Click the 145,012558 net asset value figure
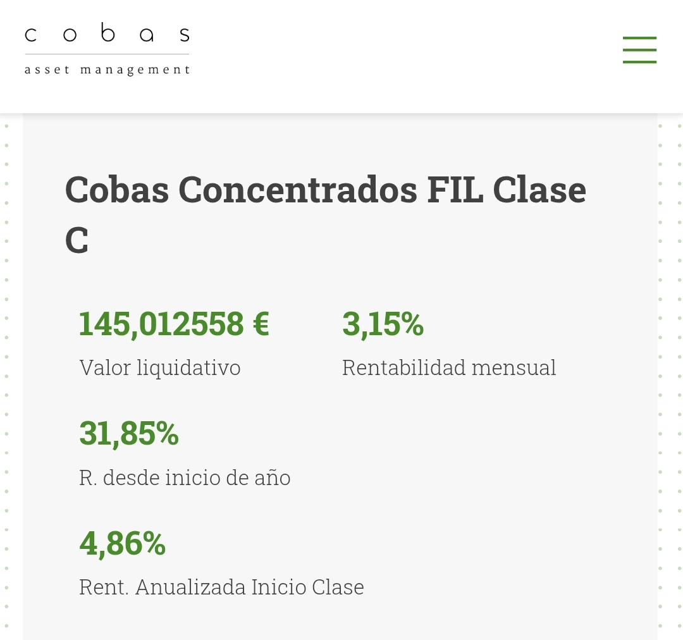 click(x=161, y=324)
